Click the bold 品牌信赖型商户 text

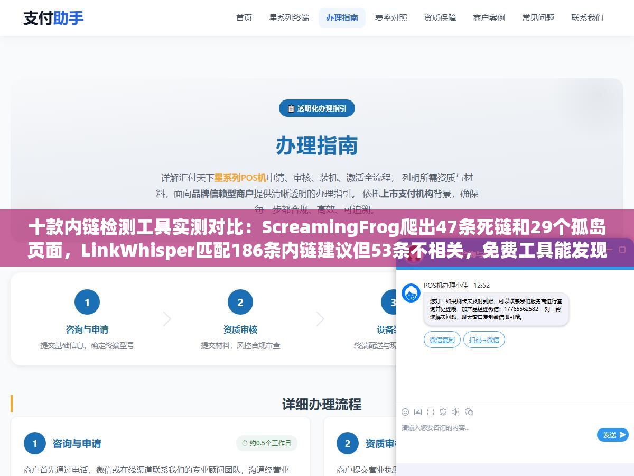coord(222,194)
